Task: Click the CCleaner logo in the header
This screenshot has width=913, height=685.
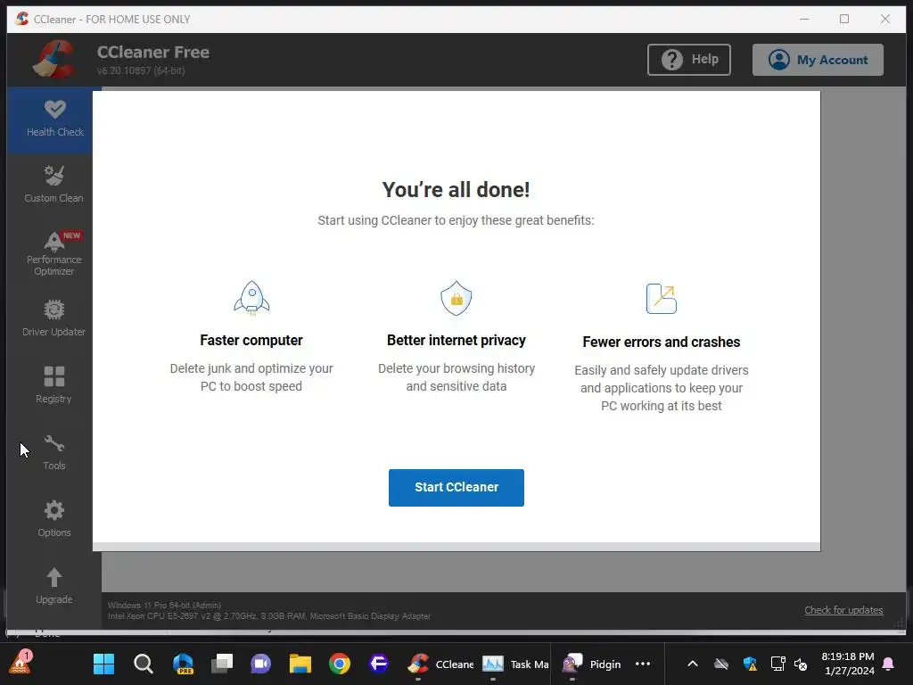Action: coord(54,60)
